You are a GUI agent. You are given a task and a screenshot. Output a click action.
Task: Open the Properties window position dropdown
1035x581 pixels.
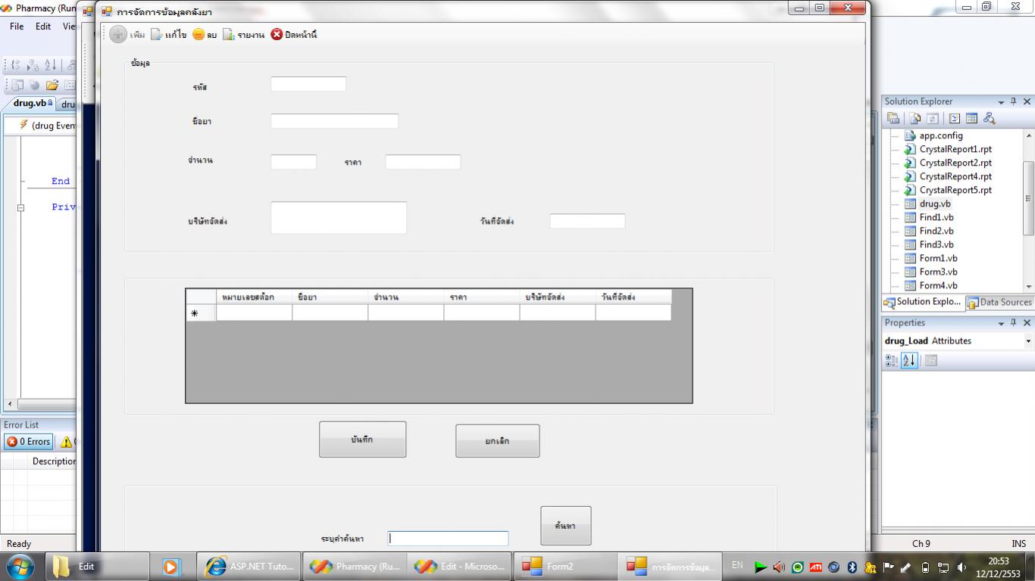click(x=1001, y=323)
